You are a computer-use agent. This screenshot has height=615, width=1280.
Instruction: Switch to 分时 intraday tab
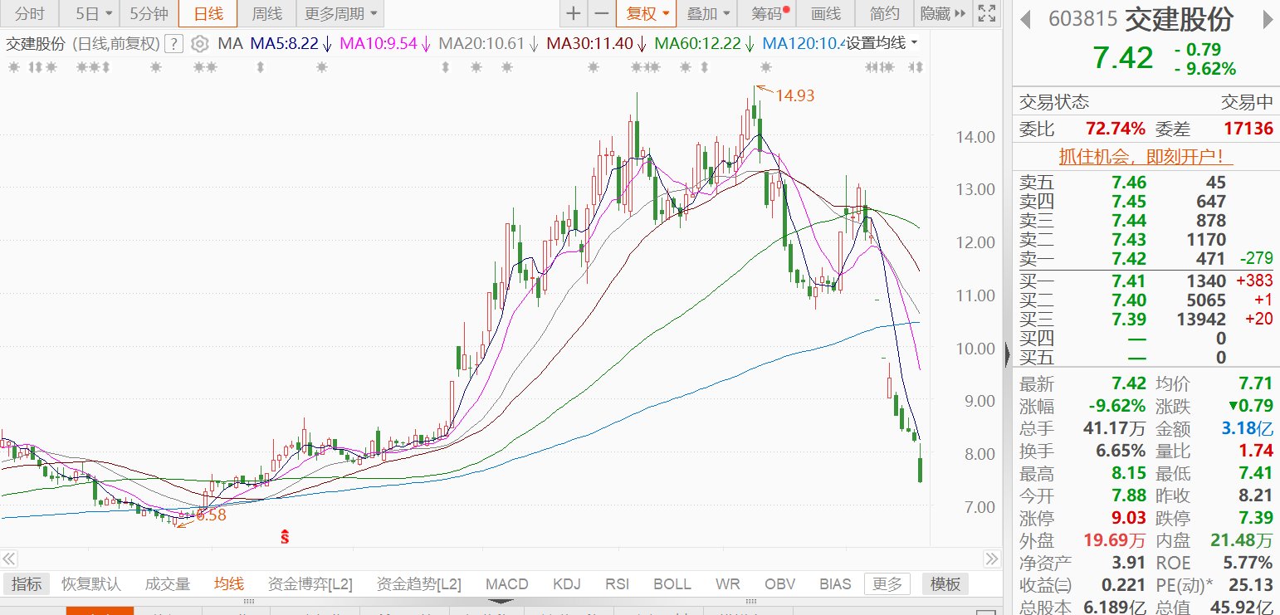tap(30, 13)
